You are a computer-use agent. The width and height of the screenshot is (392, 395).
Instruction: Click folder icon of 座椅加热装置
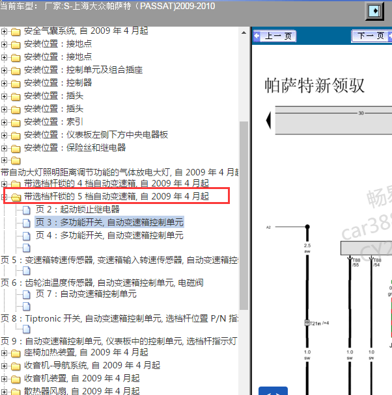point(16,353)
